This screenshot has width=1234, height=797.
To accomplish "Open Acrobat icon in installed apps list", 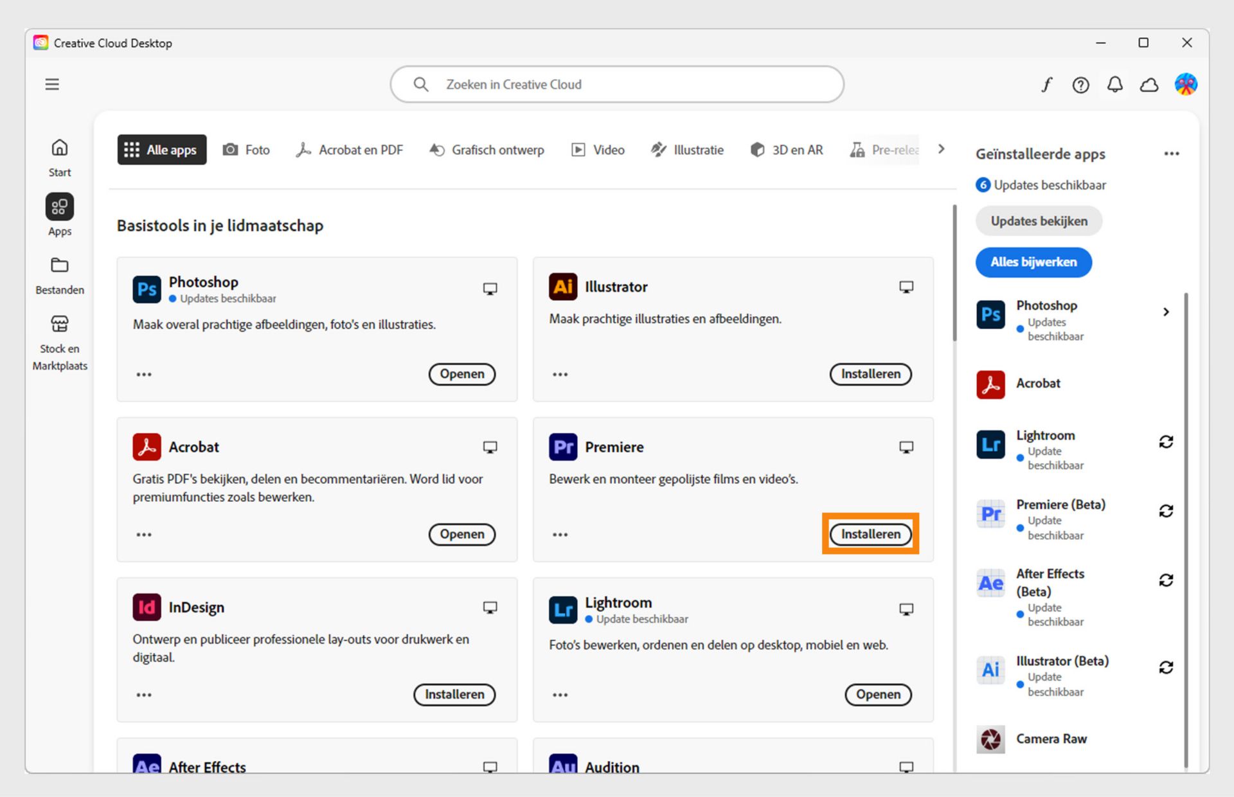I will 990,384.
